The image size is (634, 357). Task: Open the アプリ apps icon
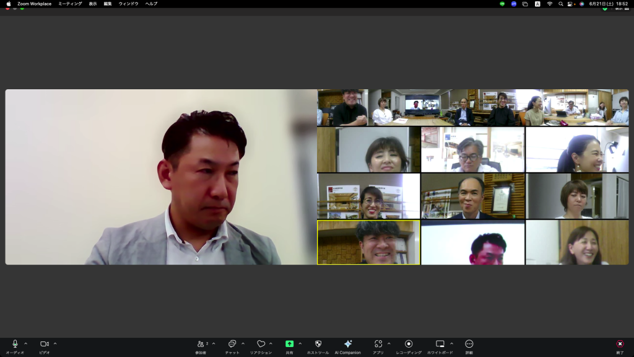tap(378, 344)
